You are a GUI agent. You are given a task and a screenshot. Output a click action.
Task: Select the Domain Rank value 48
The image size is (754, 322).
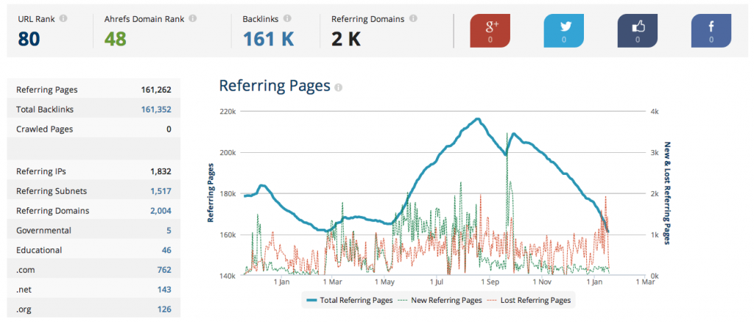coord(116,40)
